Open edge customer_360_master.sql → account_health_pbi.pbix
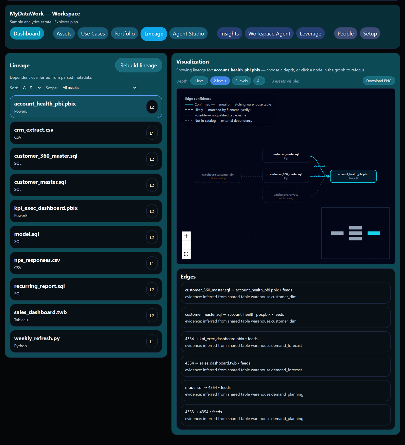This screenshot has height=445, width=405. [286, 293]
